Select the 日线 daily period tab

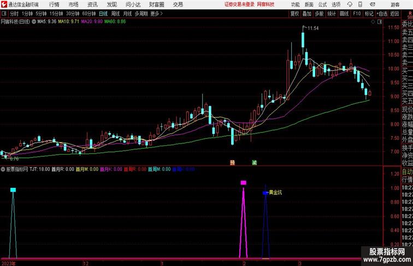103,14
